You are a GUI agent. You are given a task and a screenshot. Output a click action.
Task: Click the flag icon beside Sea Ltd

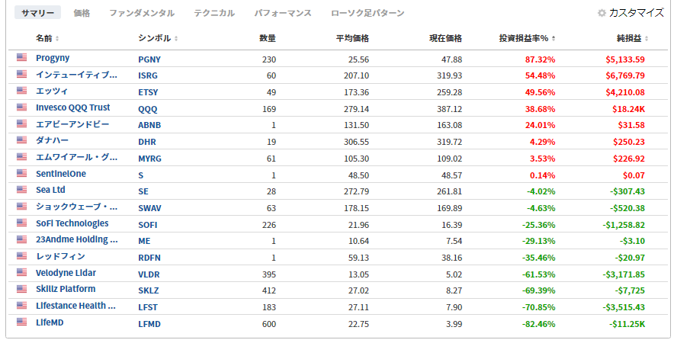(x=21, y=190)
